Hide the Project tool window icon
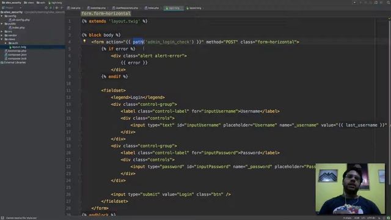Screen dimensions: 391x220 click(62, 8)
